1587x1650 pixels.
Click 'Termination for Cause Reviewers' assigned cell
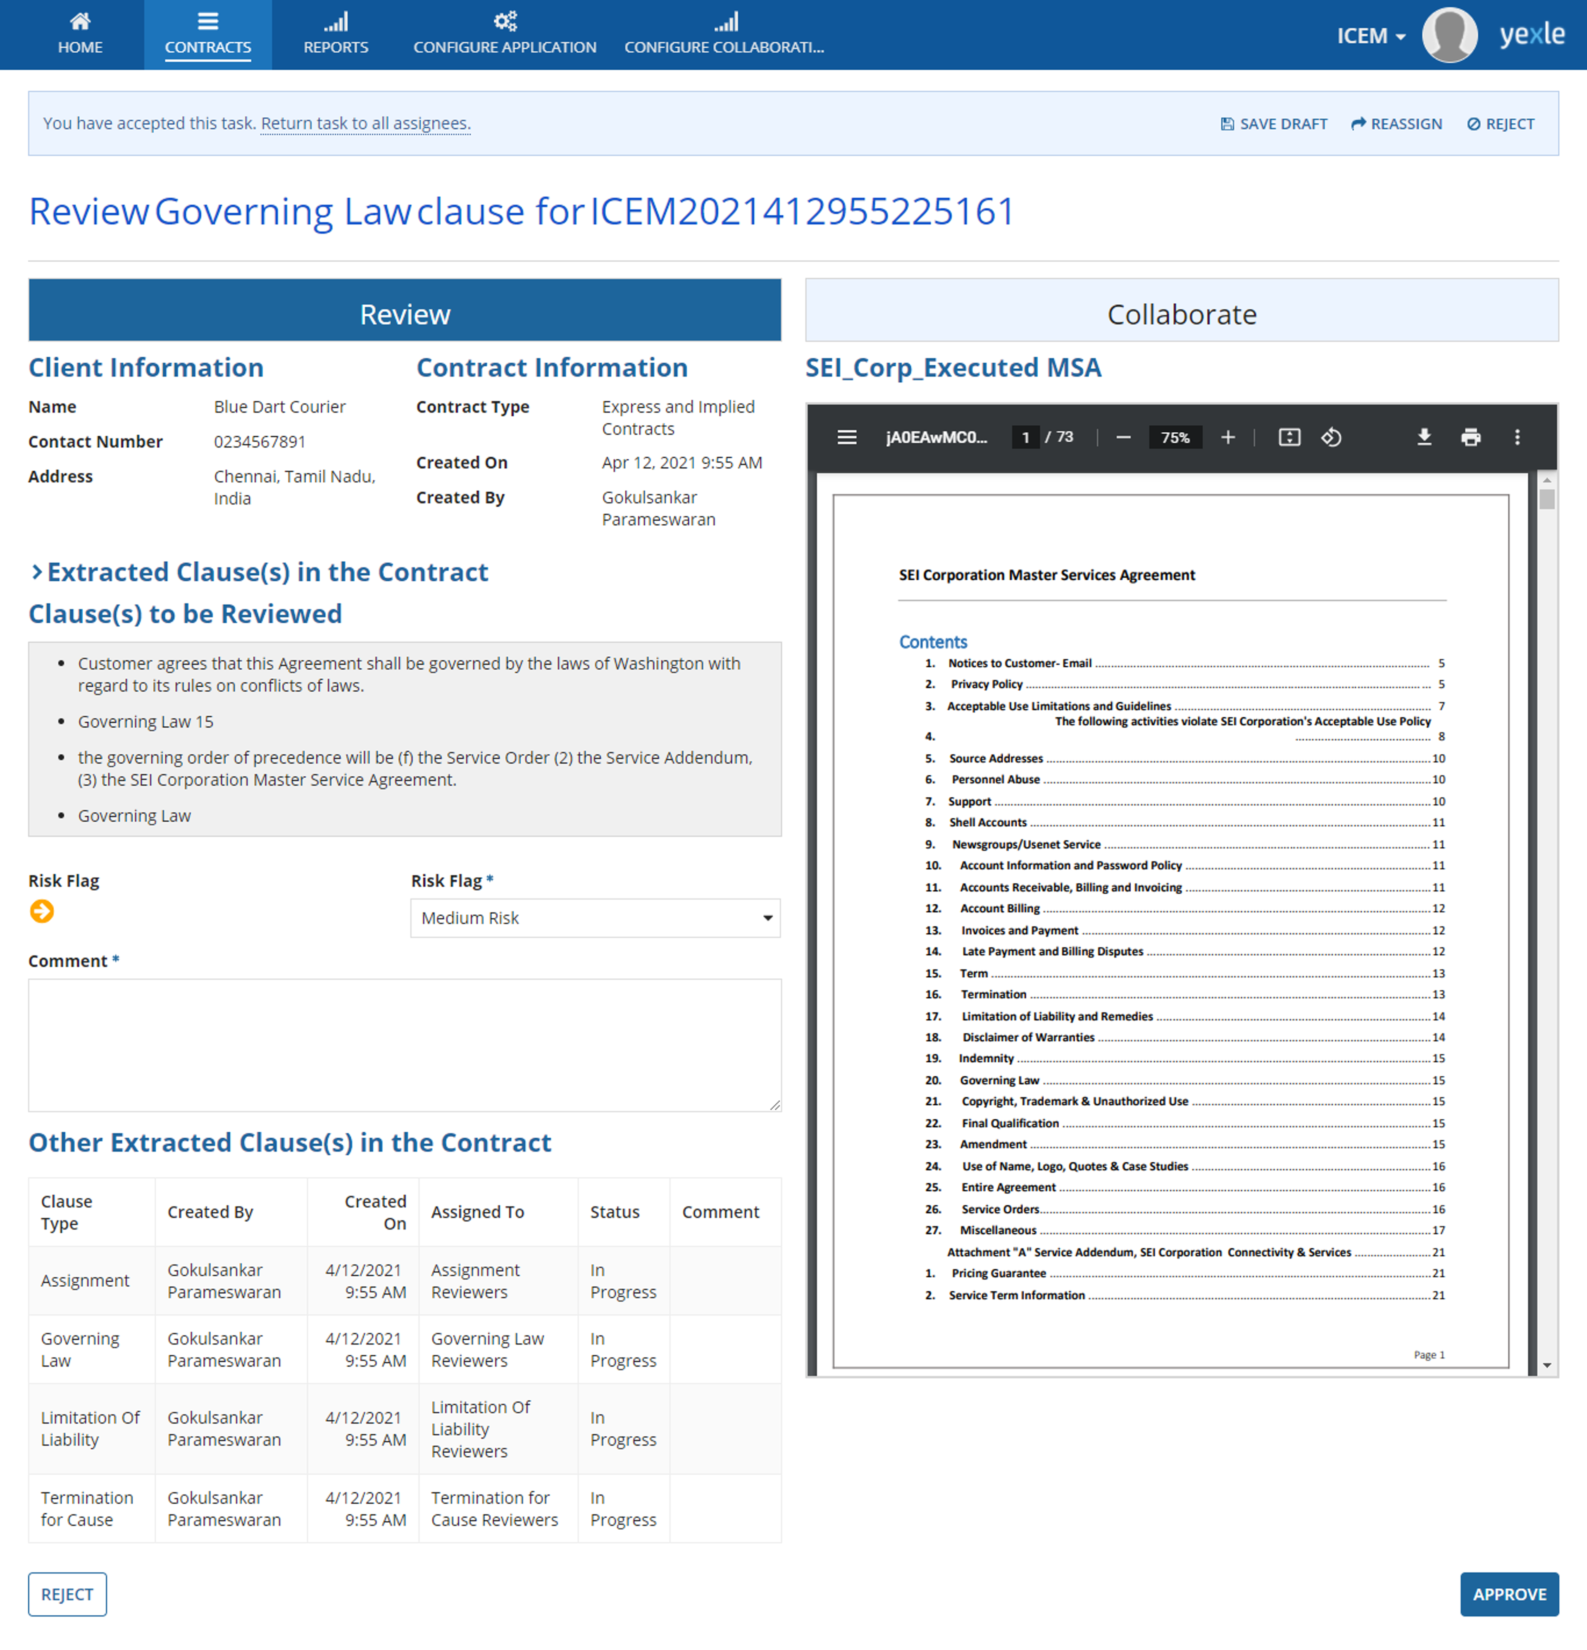(498, 1509)
